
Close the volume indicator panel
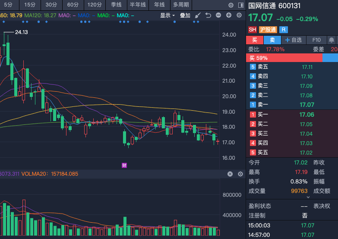point(230,174)
